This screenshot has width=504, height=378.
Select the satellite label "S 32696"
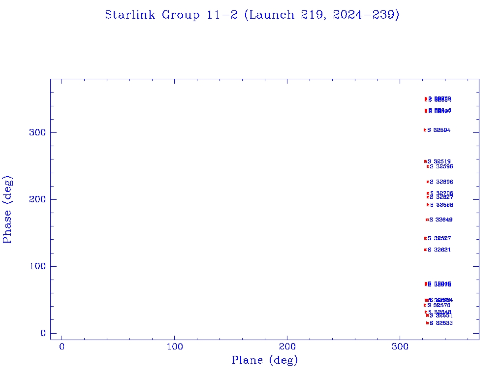point(441,182)
